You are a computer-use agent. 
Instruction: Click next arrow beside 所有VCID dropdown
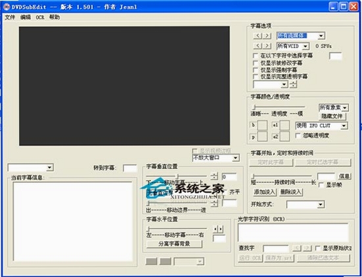pos(267,46)
